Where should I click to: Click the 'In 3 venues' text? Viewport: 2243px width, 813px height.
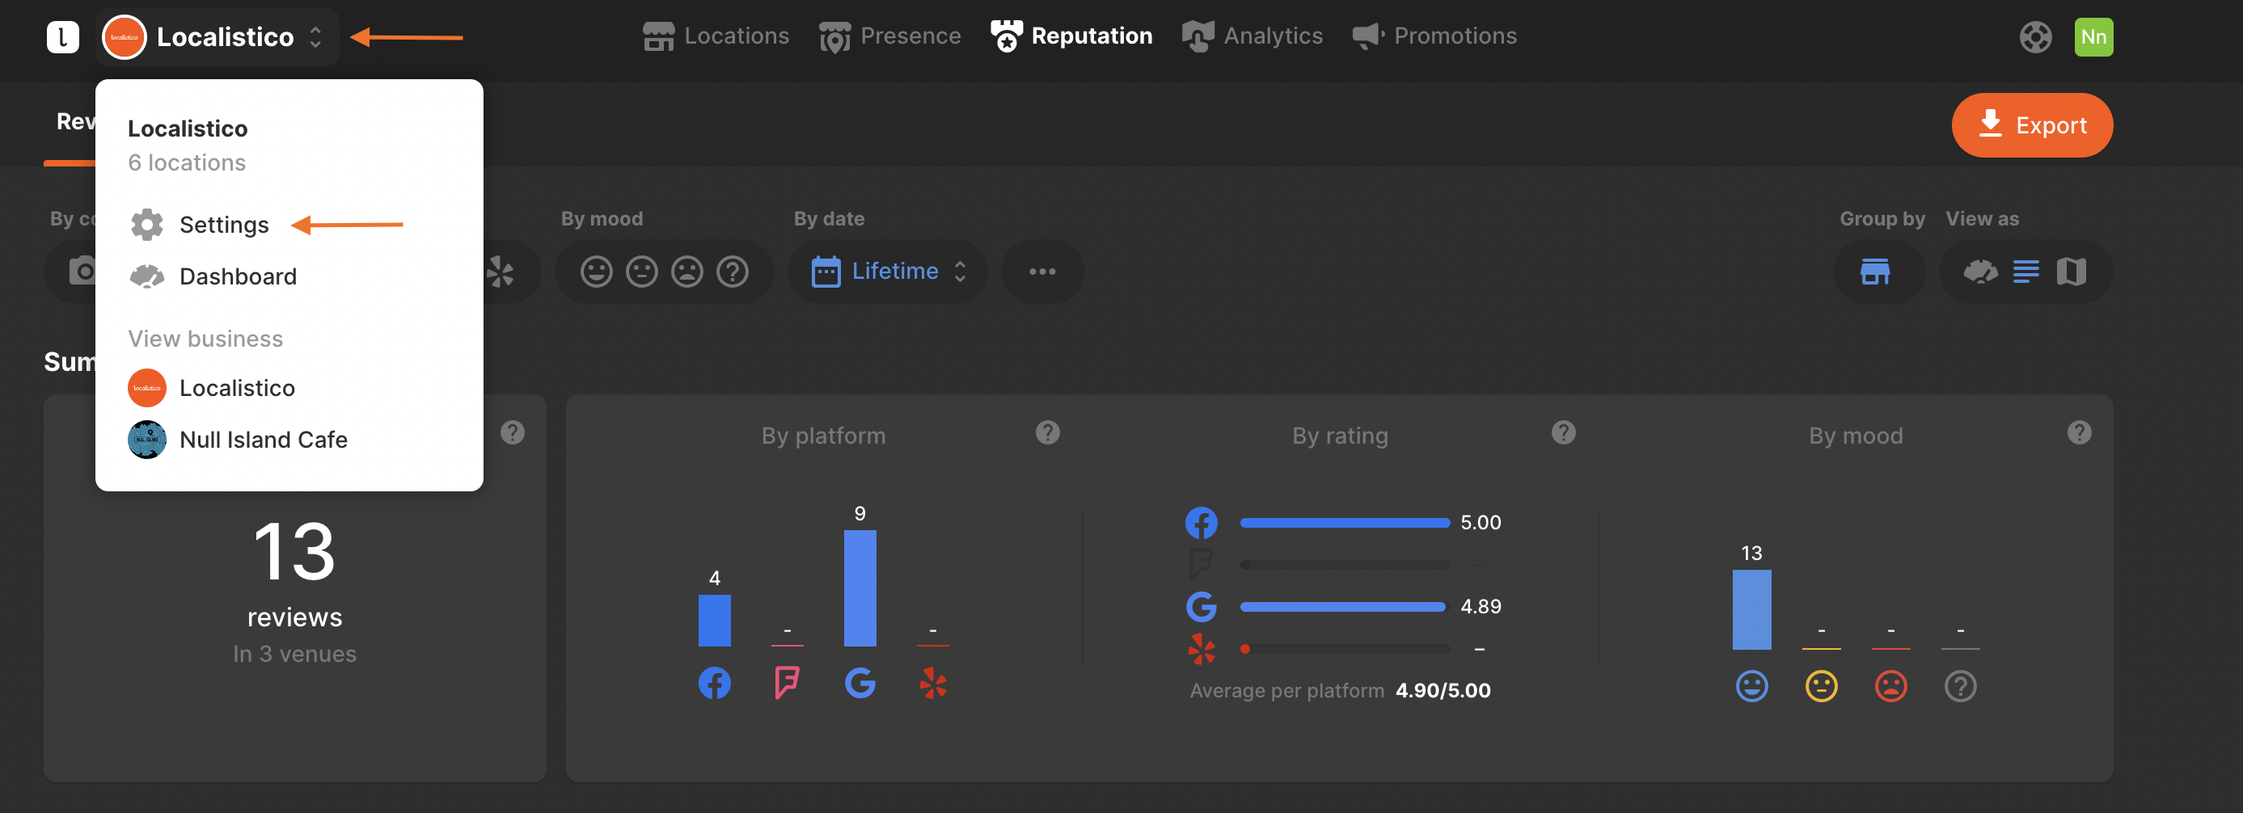[x=294, y=654]
